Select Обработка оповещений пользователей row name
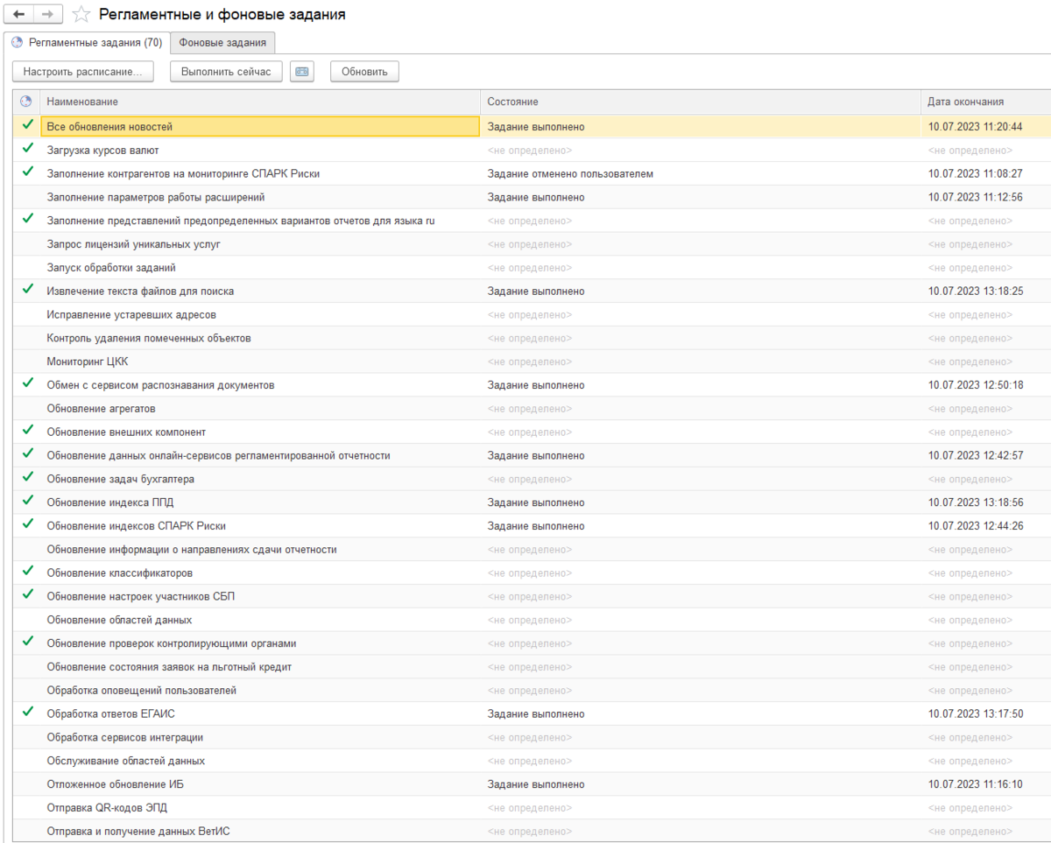This screenshot has width=1051, height=843. click(x=142, y=691)
